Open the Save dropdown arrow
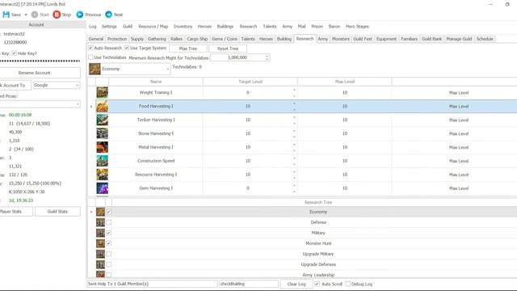Viewport: 517px width, 291px height. (26, 15)
